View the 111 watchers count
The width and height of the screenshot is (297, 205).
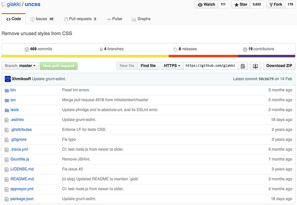[223, 4]
